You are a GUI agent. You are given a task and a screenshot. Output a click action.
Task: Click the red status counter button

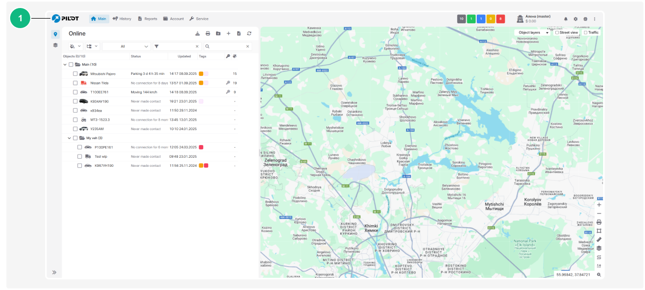pos(500,19)
